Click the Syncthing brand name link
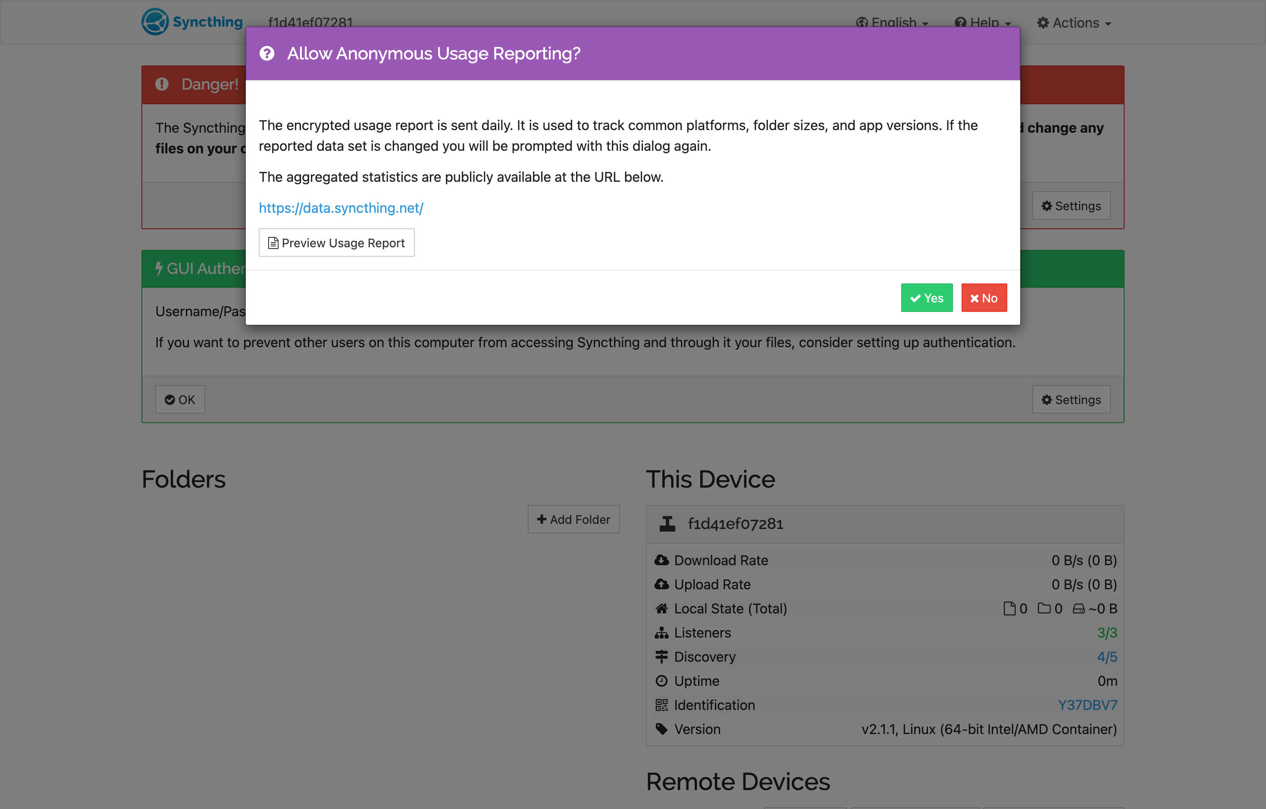 pos(208,22)
